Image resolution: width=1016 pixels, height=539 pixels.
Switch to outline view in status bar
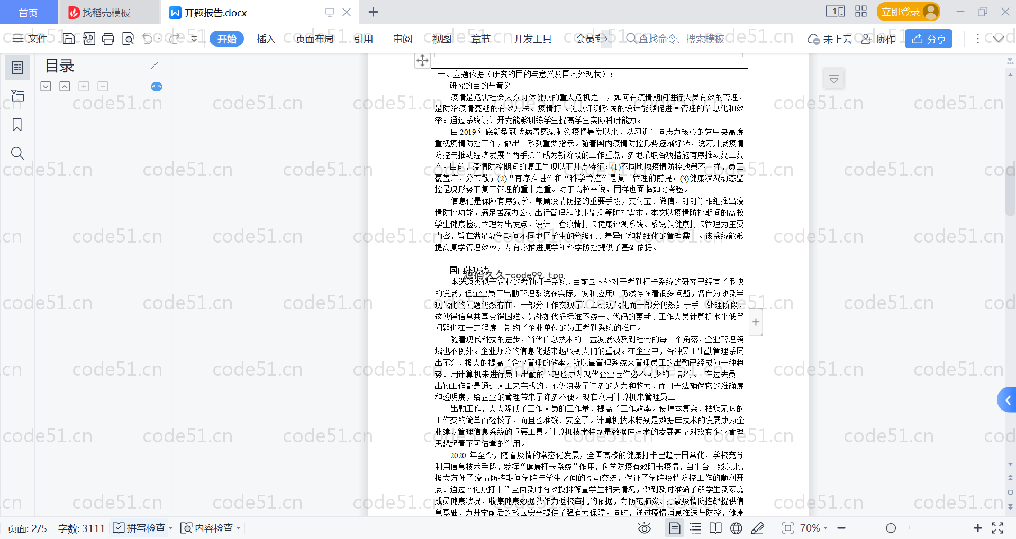tap(695, 528)
